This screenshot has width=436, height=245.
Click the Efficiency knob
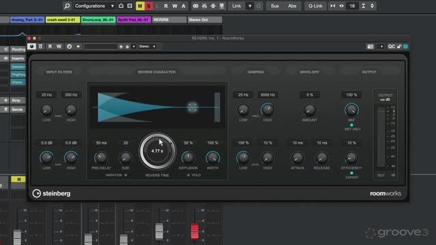click(x=352, y=158)
